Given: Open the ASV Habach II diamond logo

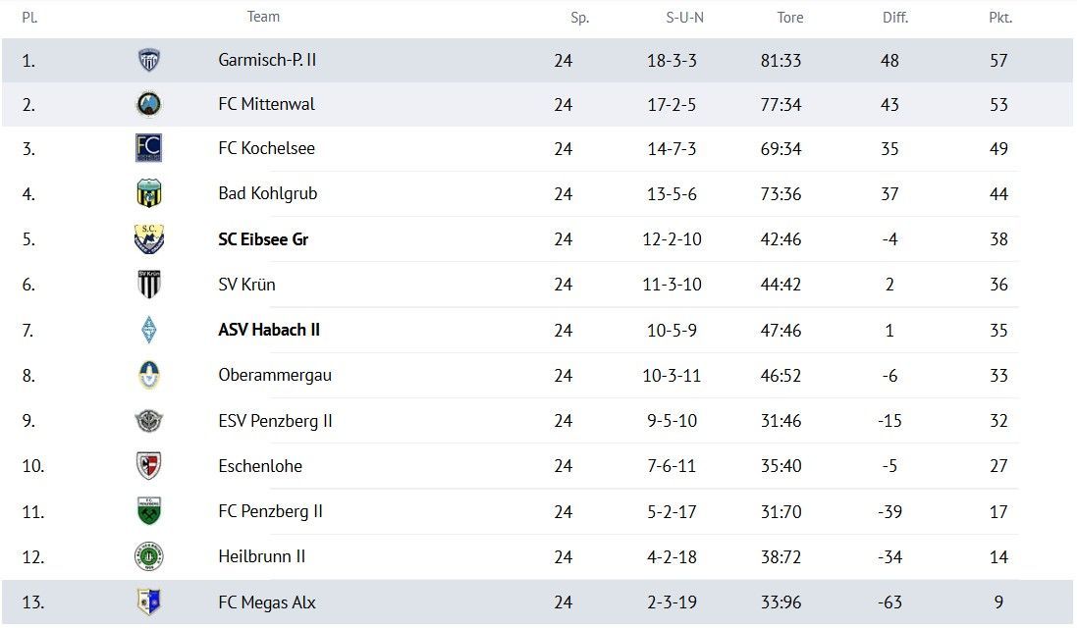Looking at the screenshot, I should click(149, 330).
